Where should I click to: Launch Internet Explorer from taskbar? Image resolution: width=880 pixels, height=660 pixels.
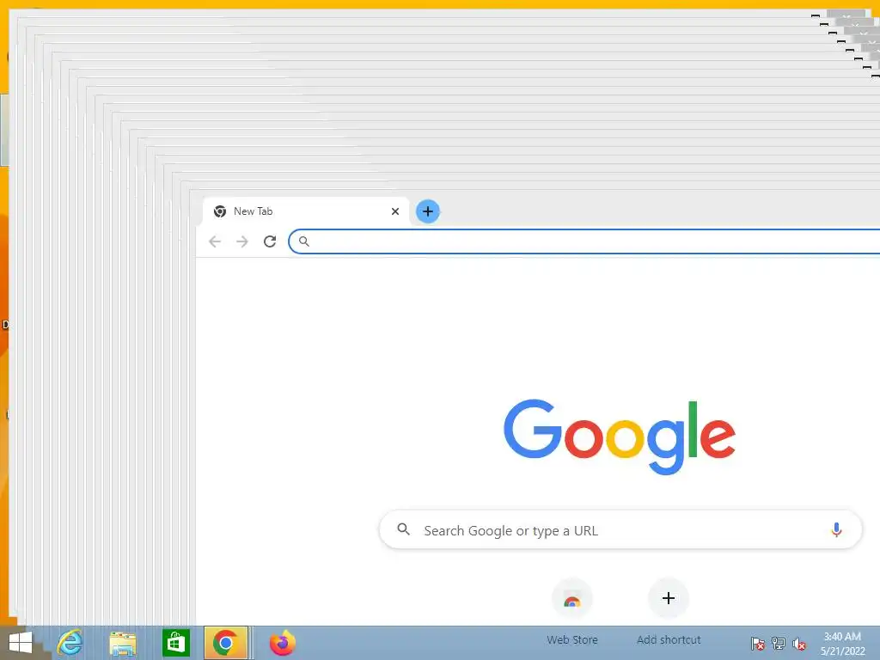click(70, 643)
